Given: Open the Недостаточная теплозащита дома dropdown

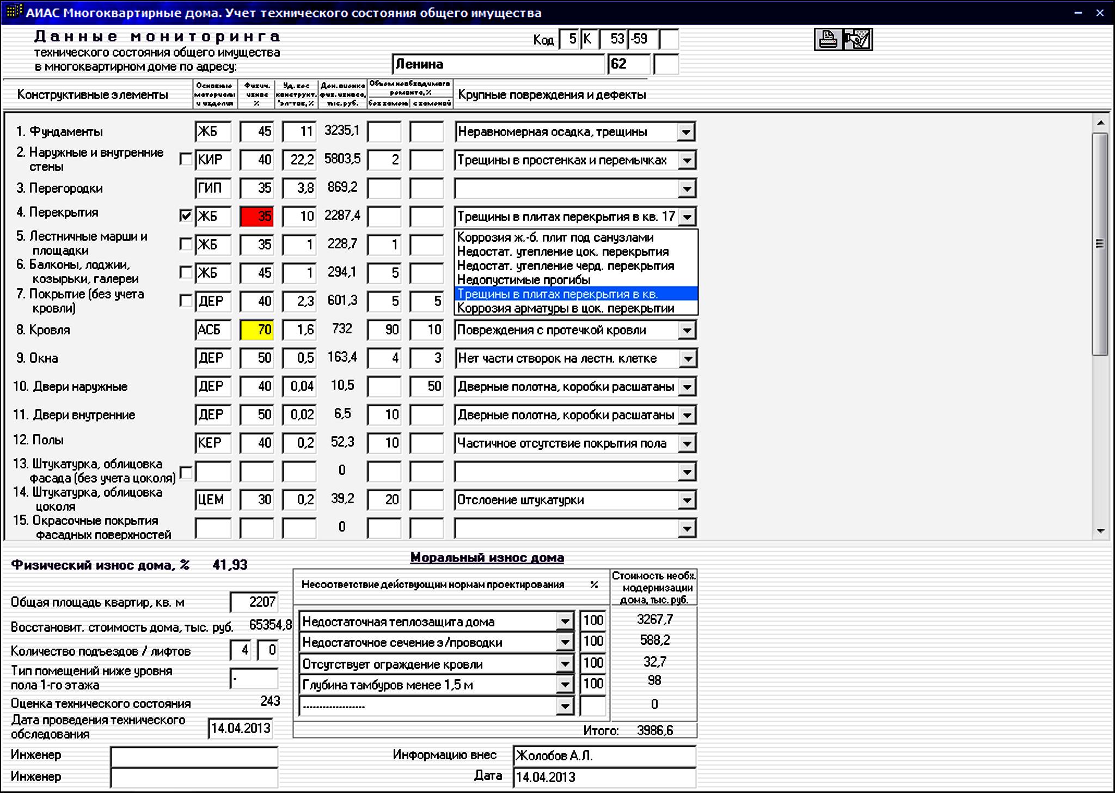Looking at the screenshot, I should (x=565, y=621).
